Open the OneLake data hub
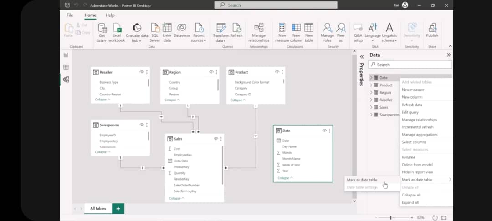The width and height of the screenshot is (492, 221). click(137, 33)
